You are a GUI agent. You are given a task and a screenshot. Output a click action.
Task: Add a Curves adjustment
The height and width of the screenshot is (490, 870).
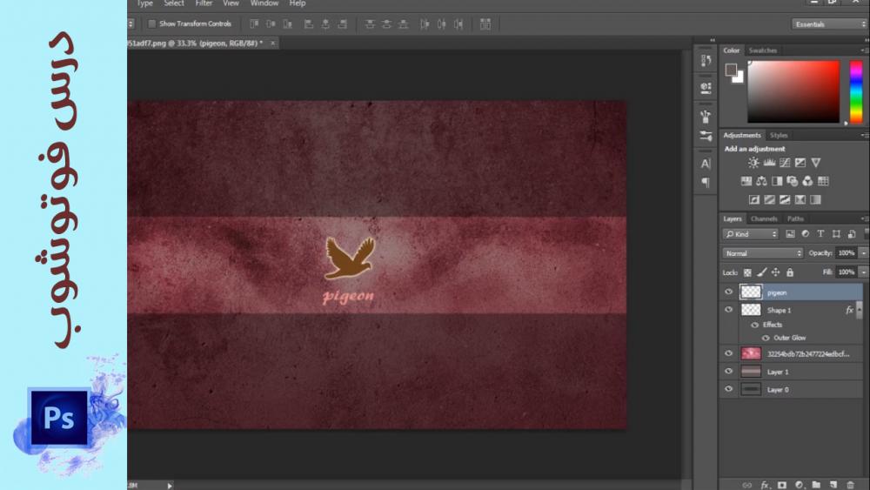point(785,163)
